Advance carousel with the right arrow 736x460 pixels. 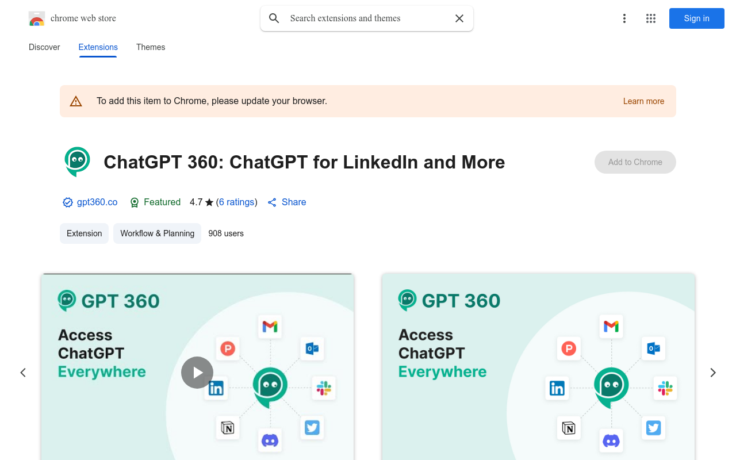pyautogui.click(x=713, y=373)
